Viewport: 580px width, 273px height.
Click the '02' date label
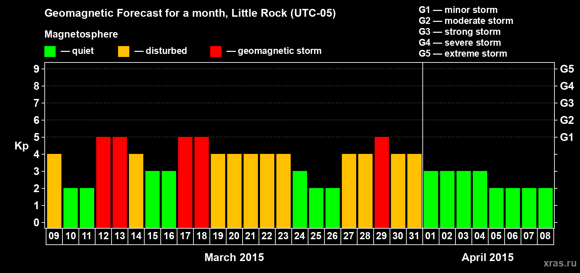[447, 236]
